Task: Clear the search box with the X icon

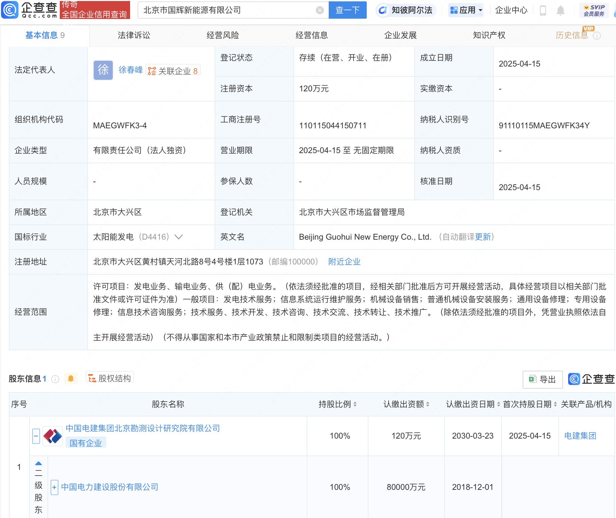Action: [x=320, y=10]
